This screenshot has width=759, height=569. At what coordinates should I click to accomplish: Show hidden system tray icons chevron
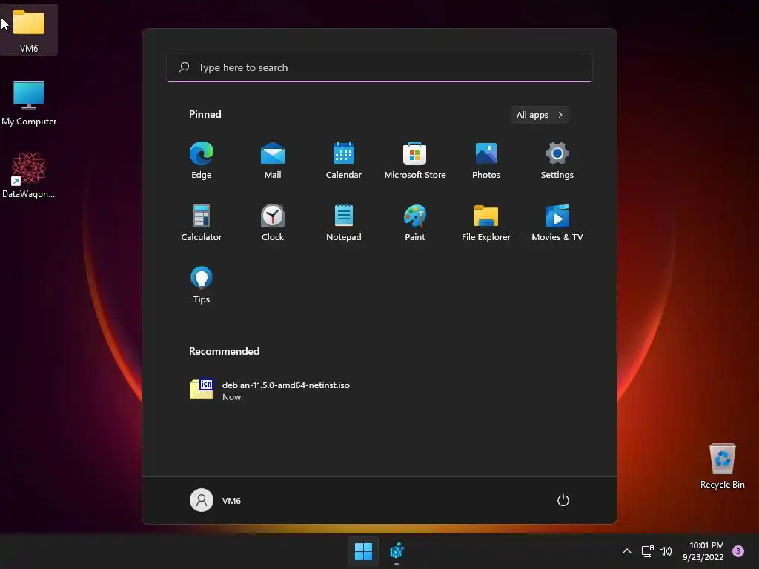tap(627, 551)
